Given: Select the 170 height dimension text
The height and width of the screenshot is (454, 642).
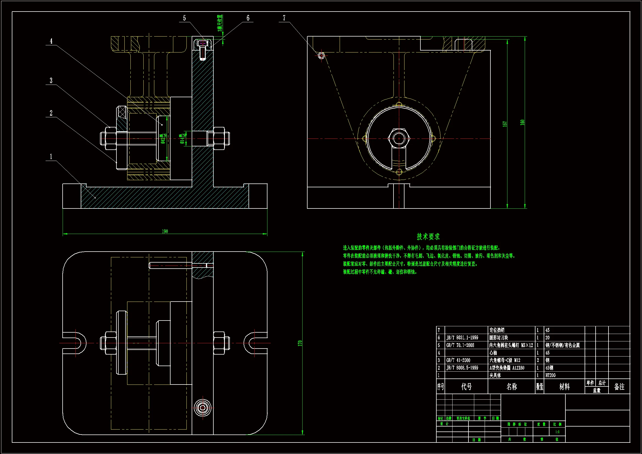Looking at the screenshot, I should [x=300, y=343].
